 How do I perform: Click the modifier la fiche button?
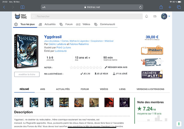(27, 74)
